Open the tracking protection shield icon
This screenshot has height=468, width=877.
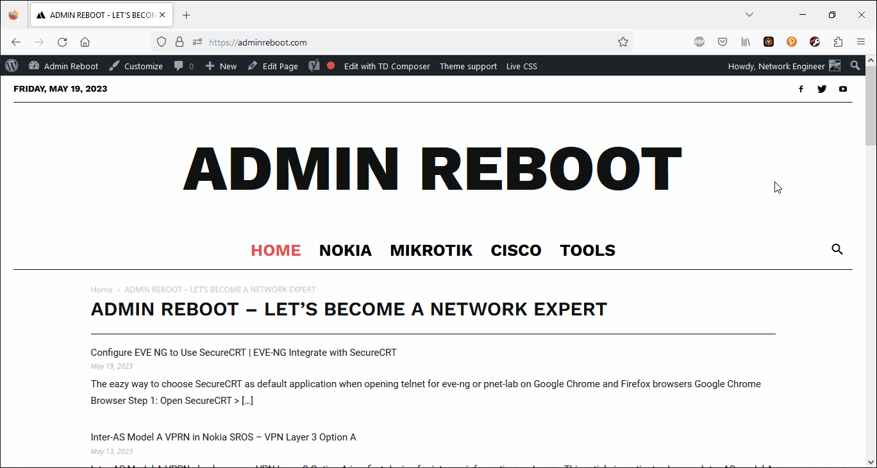162,42
